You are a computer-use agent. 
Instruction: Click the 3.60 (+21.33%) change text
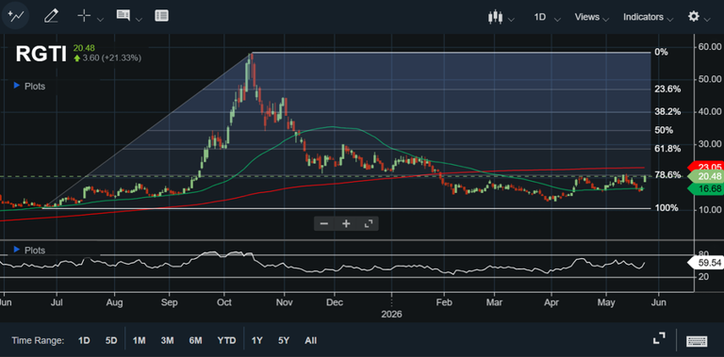pyautogui.click(x=112, y=58)
